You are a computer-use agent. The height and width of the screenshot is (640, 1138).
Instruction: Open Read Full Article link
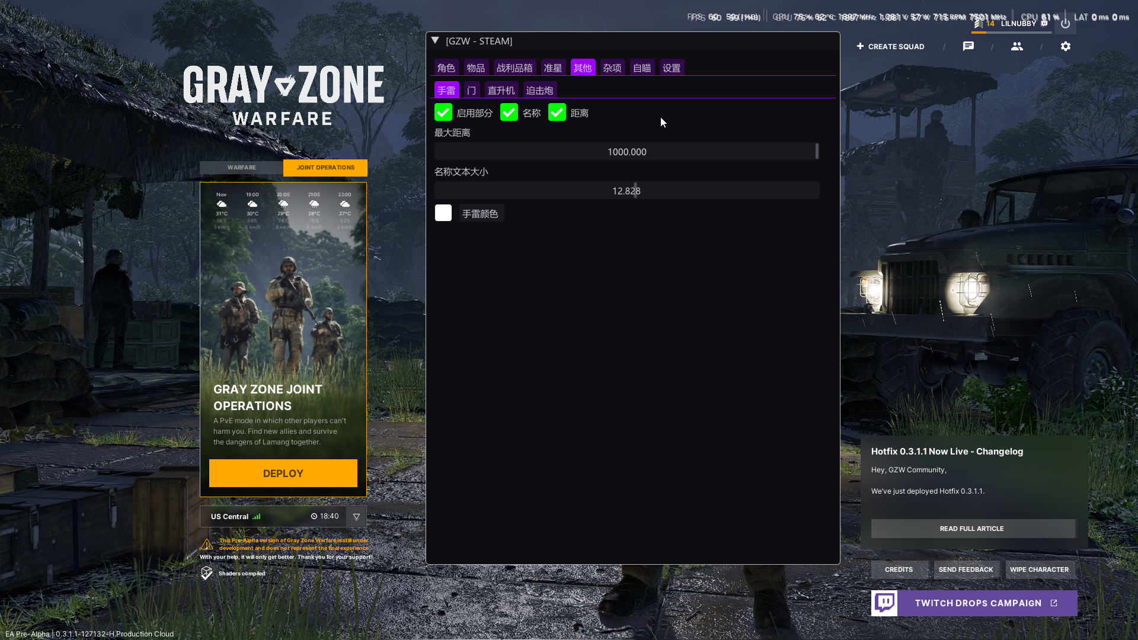pyautogui.click(x=972, y=529)
